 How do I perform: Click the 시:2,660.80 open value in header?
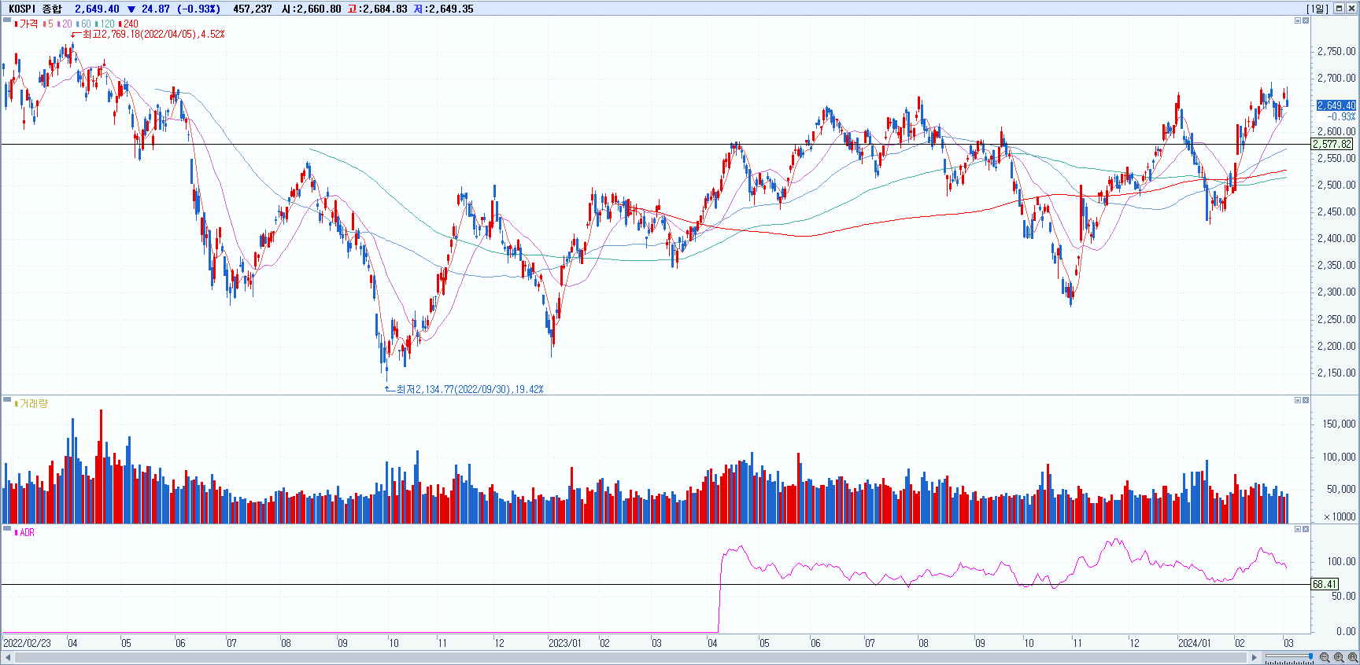click(312, 9)
